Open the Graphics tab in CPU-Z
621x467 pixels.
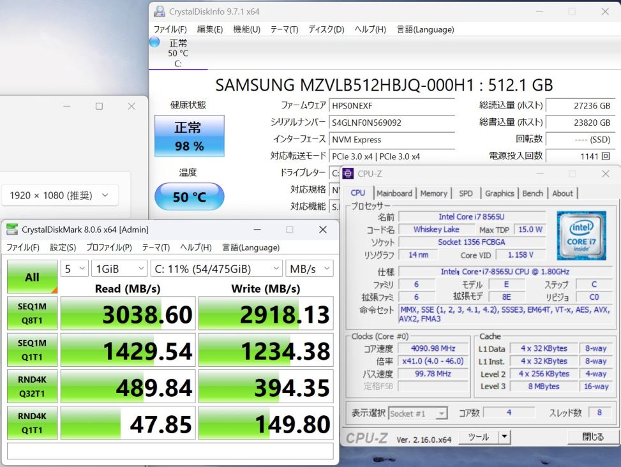pyautogui.click(x=499, y=193)
